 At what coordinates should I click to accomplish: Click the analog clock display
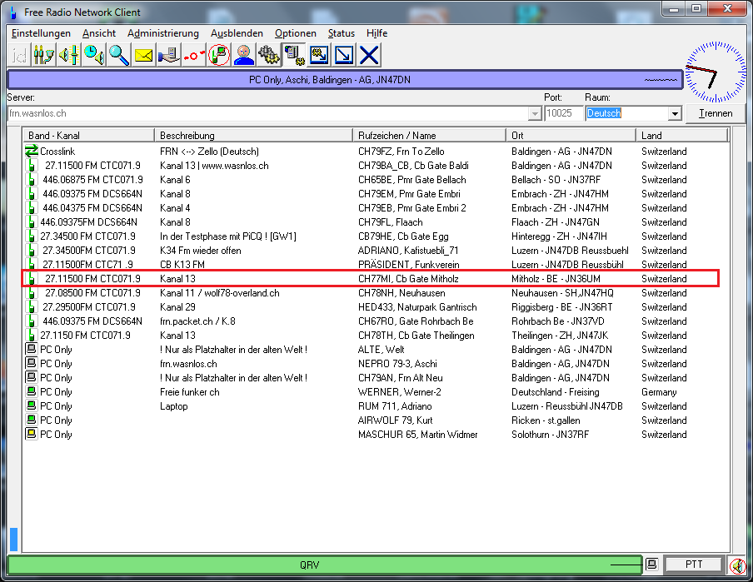(x=716, y=72)
